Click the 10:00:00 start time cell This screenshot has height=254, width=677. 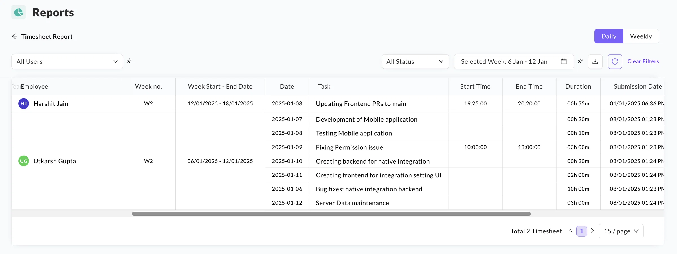coord(475,147)
